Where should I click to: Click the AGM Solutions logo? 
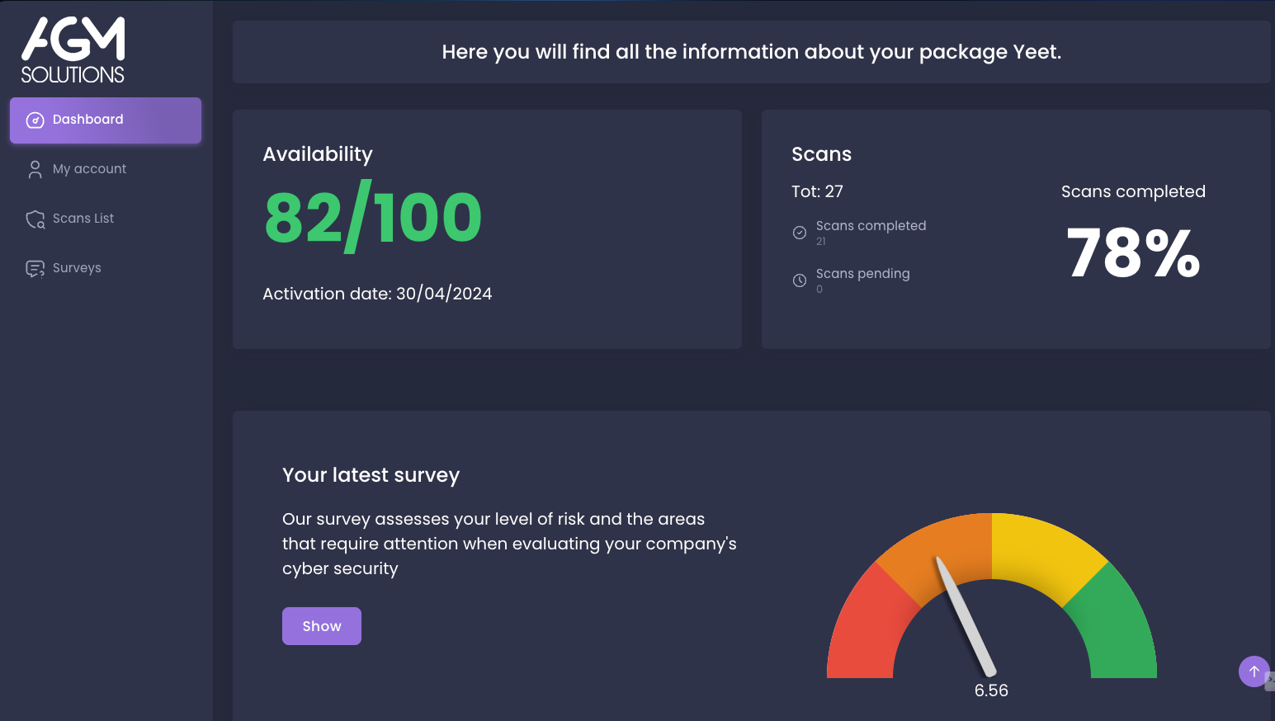[73, 50]
